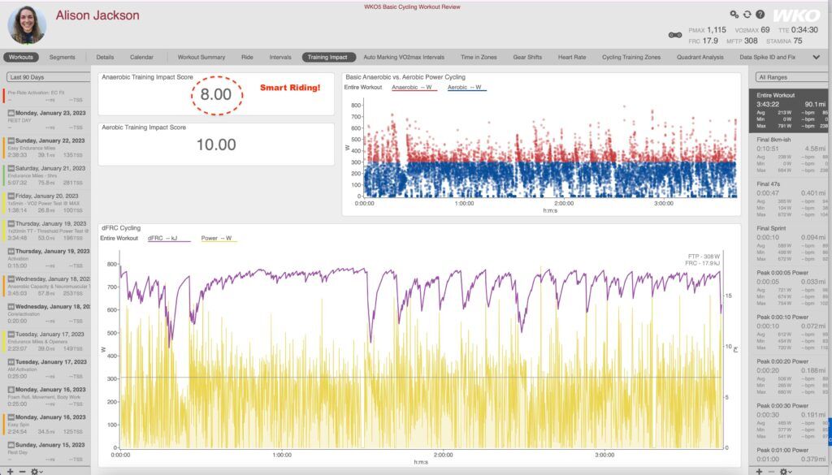The image size is (832, 475).
Task: Open the Time in Zones tab
Action: click(479, 58)
